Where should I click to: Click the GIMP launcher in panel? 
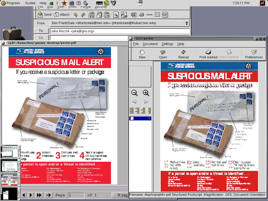(x=113, y=3)
